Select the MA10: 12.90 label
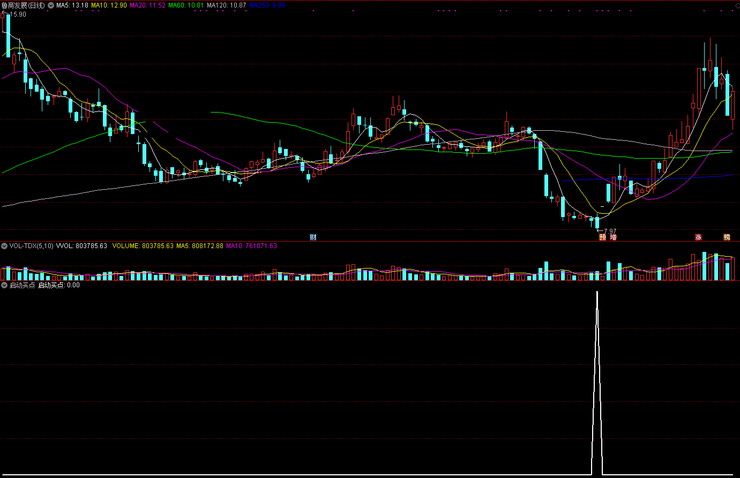Viewport: 740px width, 478px height. click(109, 5)
